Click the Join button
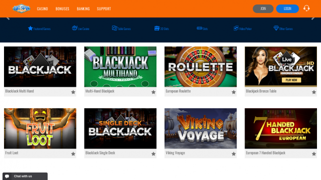This screenshot has height=180, width=321. (263, 8)
